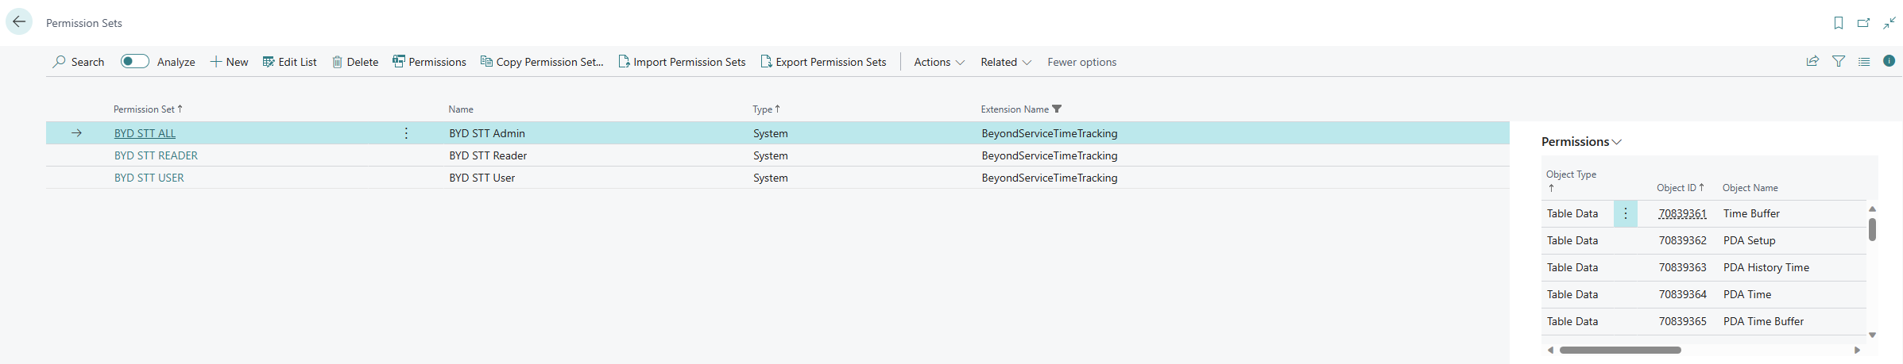Toggle the Analyze mode switch
The width and height of the screenshot is (1903, 364).
pos(135,61)
